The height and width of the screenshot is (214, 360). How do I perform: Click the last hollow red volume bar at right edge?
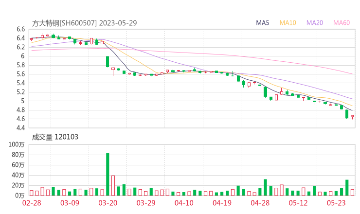click(352, 193)
